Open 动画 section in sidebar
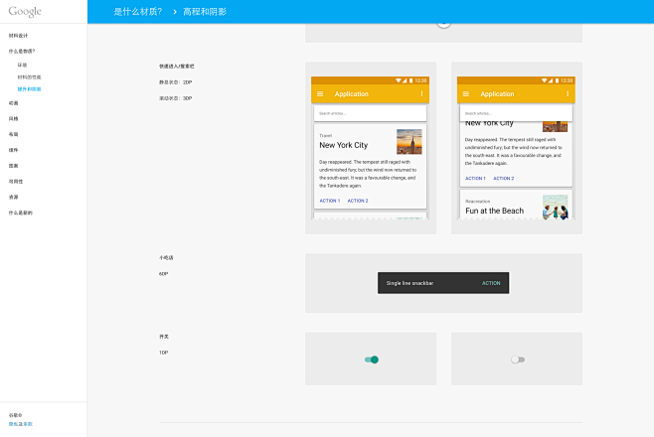Screen dimensions: 654x437 coord(14,102)
